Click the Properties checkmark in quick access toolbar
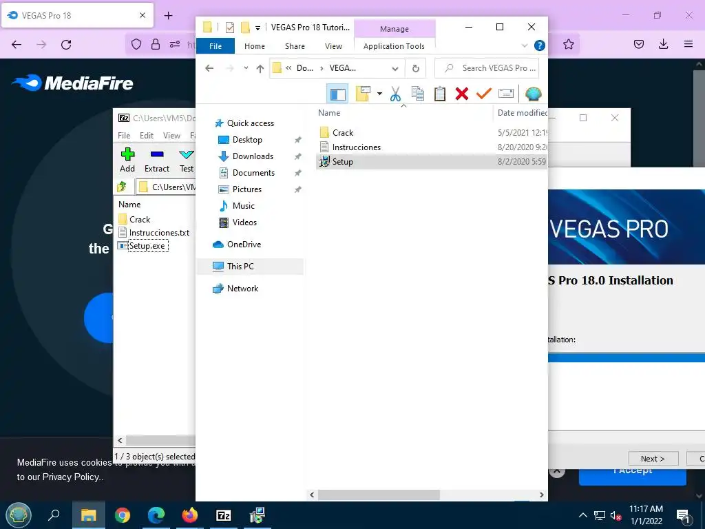This screenshot has height=529, width=705. [230, 28]
